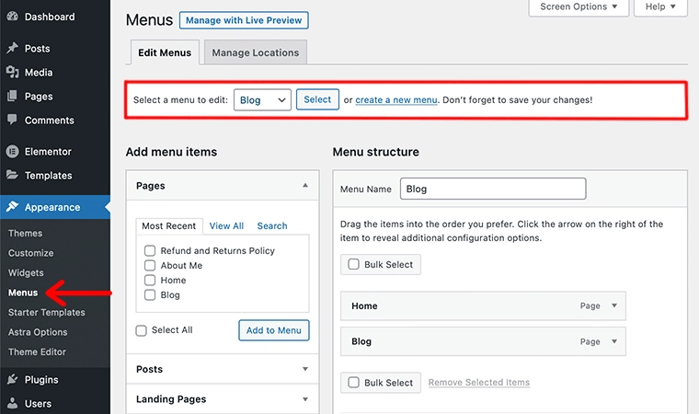Open Pages label in the sidebar
This screenshot has width=699, height=414.
point(39,97)
